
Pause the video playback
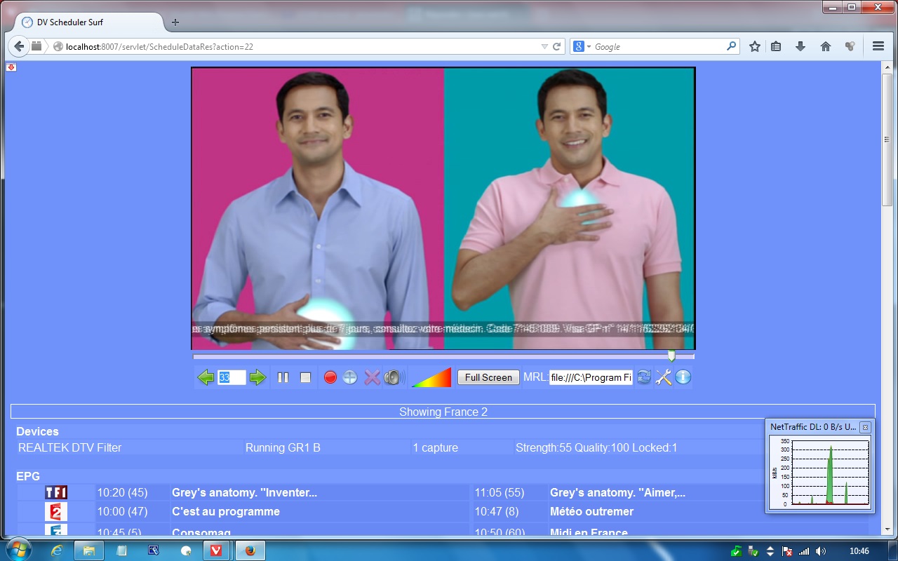[283, 378]
